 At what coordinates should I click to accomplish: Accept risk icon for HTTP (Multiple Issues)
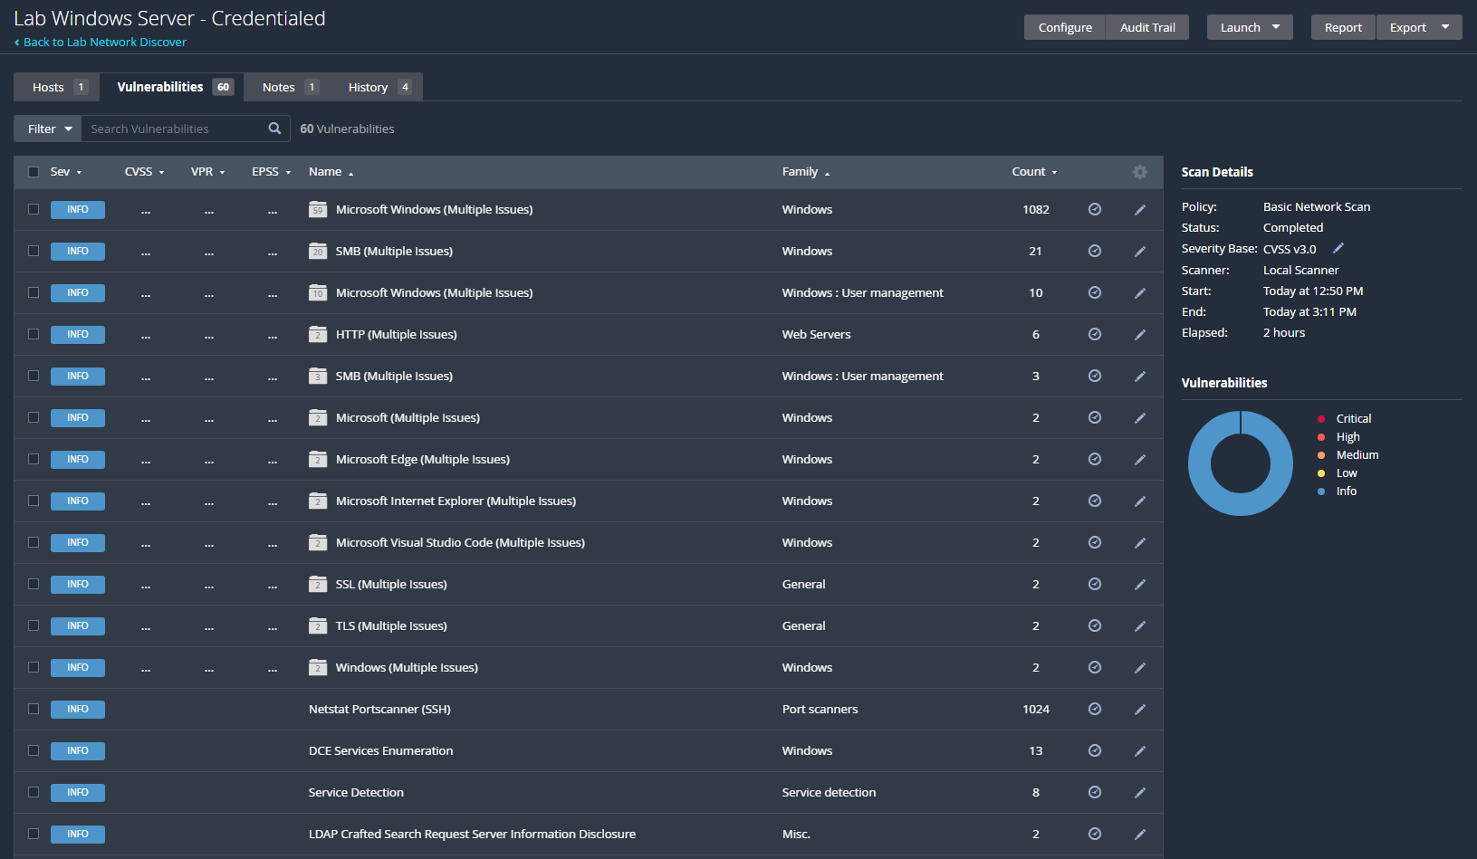pos(1095,334)
